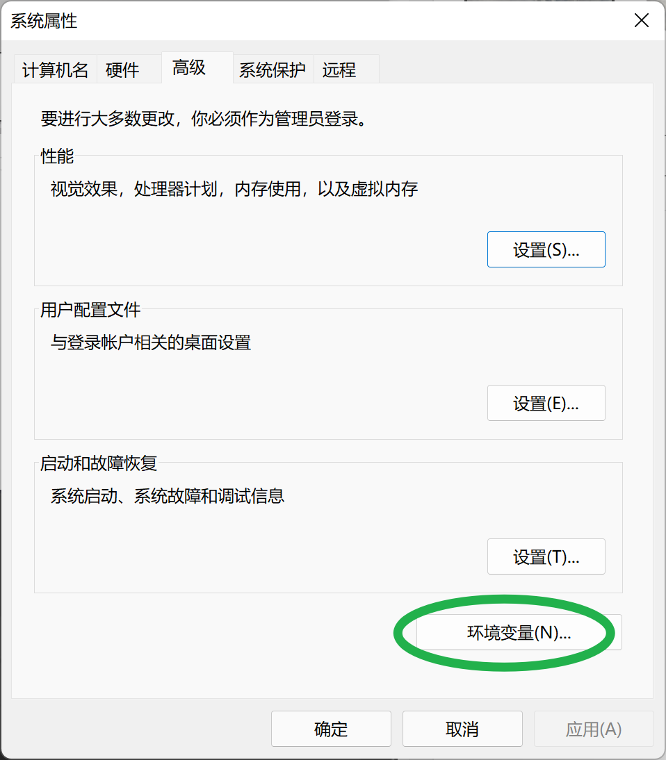The width and height of the screenshot is (666, 760).
Task: Click the 视觉效果 performance description text
Action: point(234,189)
